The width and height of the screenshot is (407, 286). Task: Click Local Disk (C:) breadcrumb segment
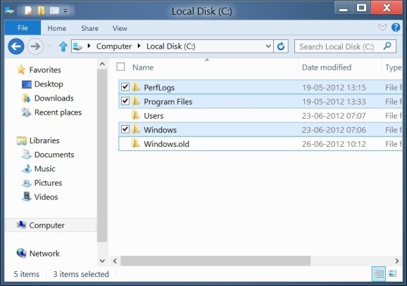pyautogui.click(x=171, y=46)
